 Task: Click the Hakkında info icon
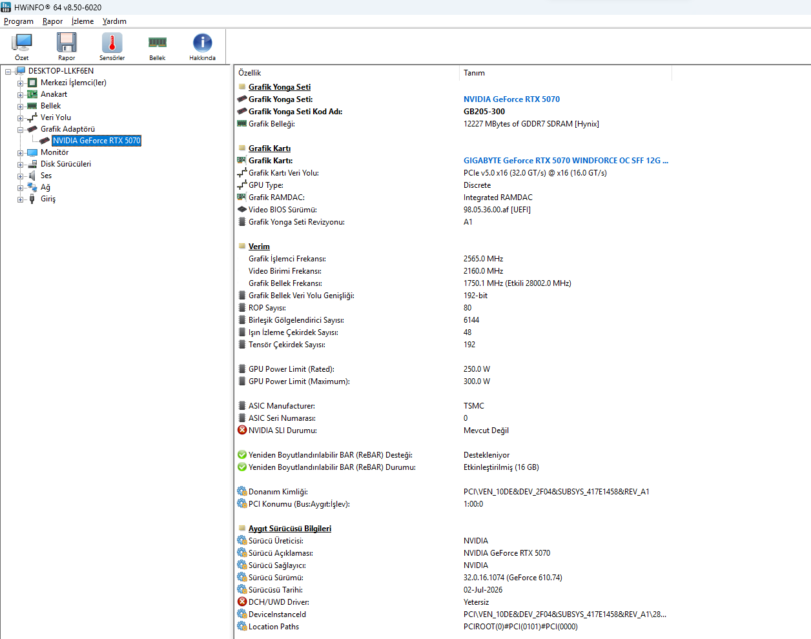(x=202, y=46)
